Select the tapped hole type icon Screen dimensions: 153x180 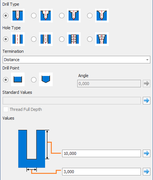(x=74, y=39)
